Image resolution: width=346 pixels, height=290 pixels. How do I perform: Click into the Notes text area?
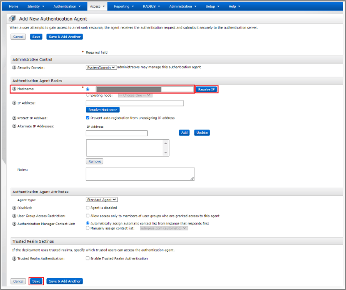click(139, 174)
